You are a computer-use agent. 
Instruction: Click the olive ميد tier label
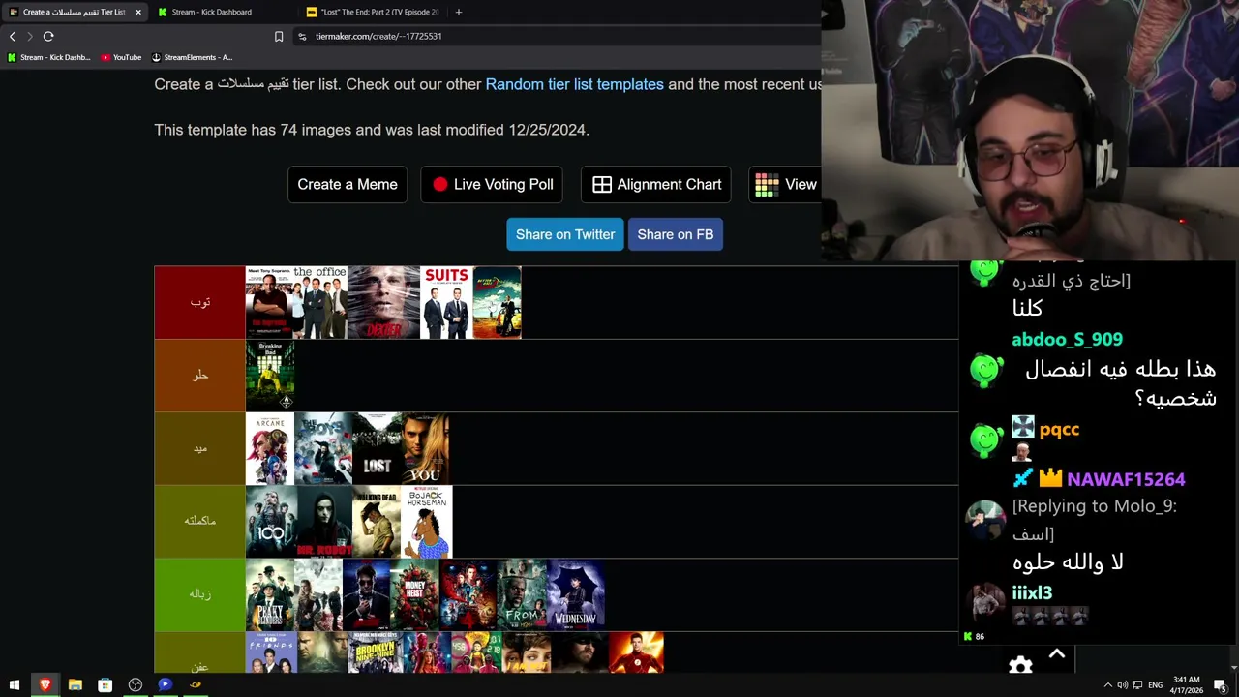[199, 448]
